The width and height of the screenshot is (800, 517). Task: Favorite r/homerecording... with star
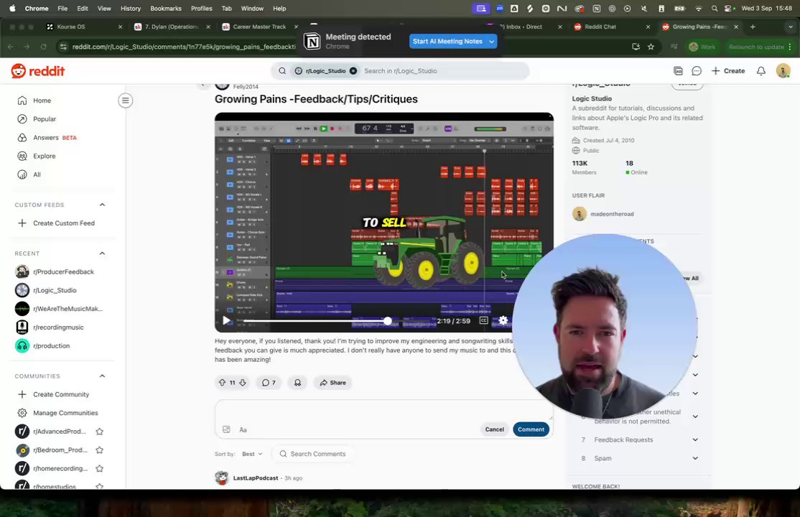tap(100, 468)
